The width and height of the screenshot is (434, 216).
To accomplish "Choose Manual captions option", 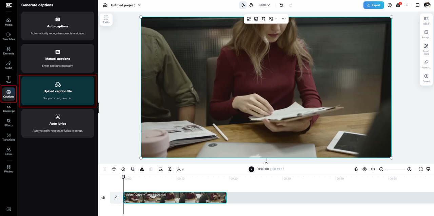I will (x=58, y=58).
